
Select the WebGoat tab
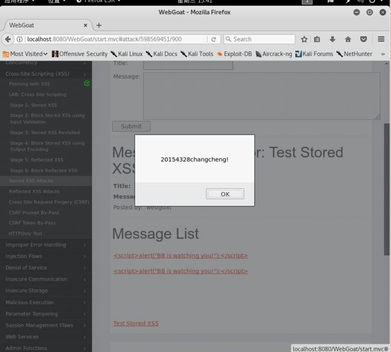48,25
